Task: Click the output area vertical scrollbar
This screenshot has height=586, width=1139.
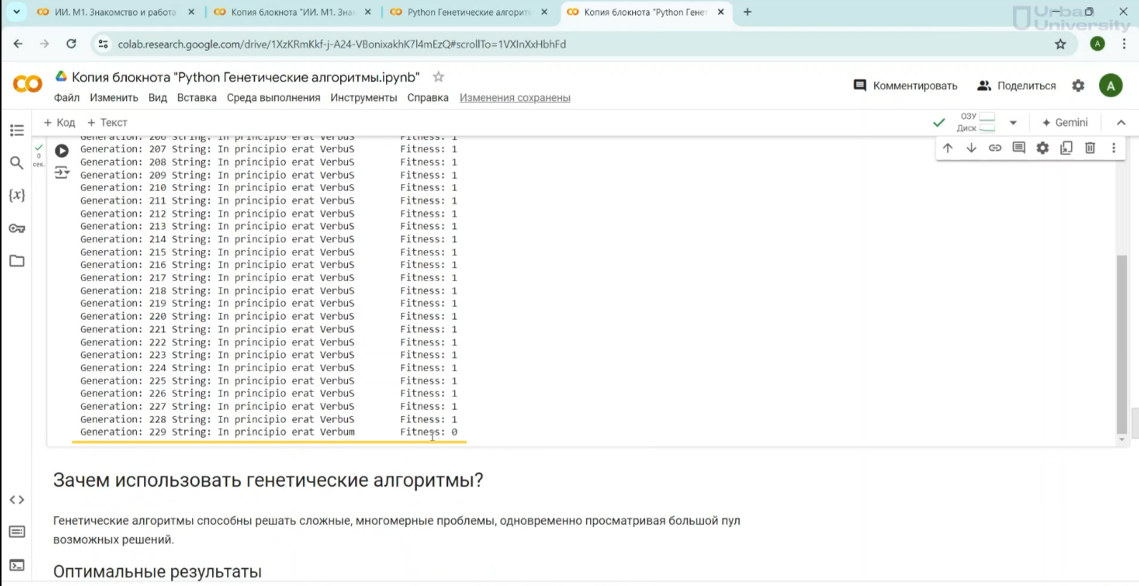Action: click(1121, 343)
